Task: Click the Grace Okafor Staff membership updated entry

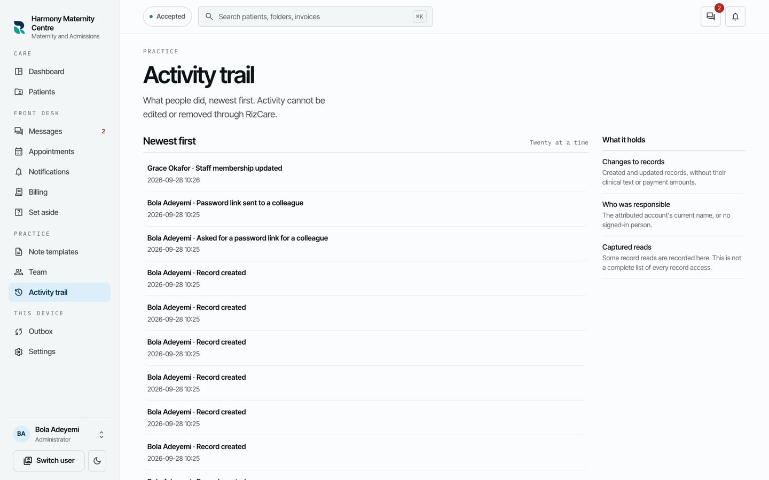Action: coord(365,174)
